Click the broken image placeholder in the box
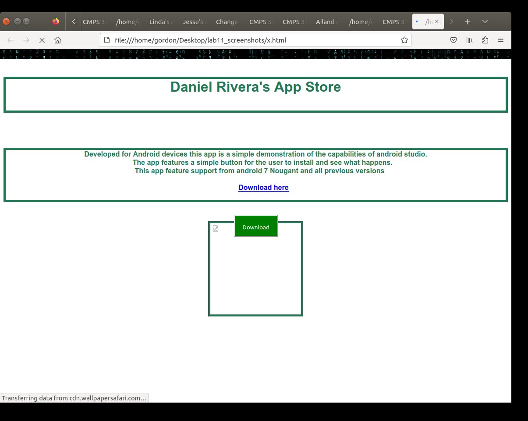 (x=216, y=228)
